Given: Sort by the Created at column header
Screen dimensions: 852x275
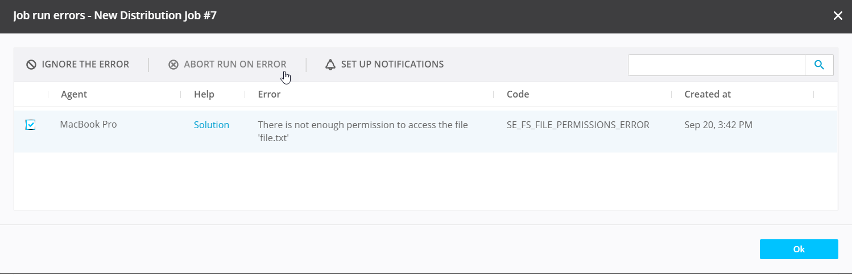Looking at the screenshot, I should (708, 94).
